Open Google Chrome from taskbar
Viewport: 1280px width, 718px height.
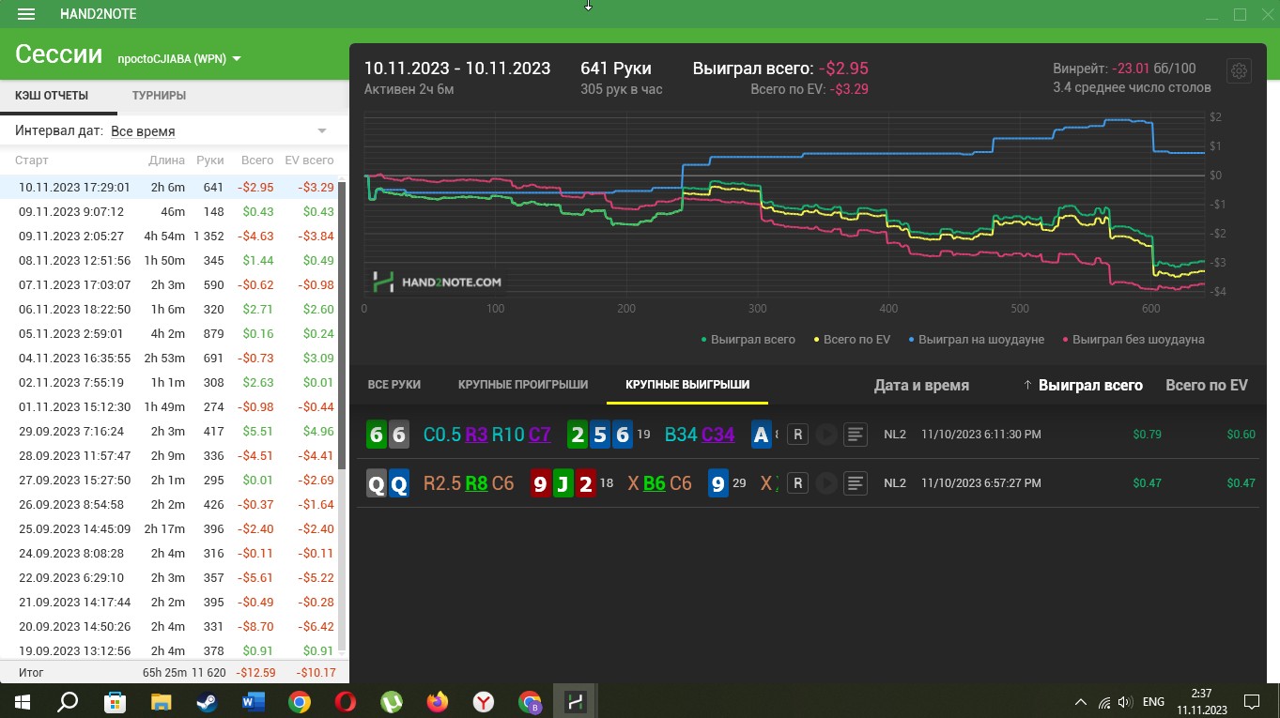pyautogui.click(x=299, y=701)
